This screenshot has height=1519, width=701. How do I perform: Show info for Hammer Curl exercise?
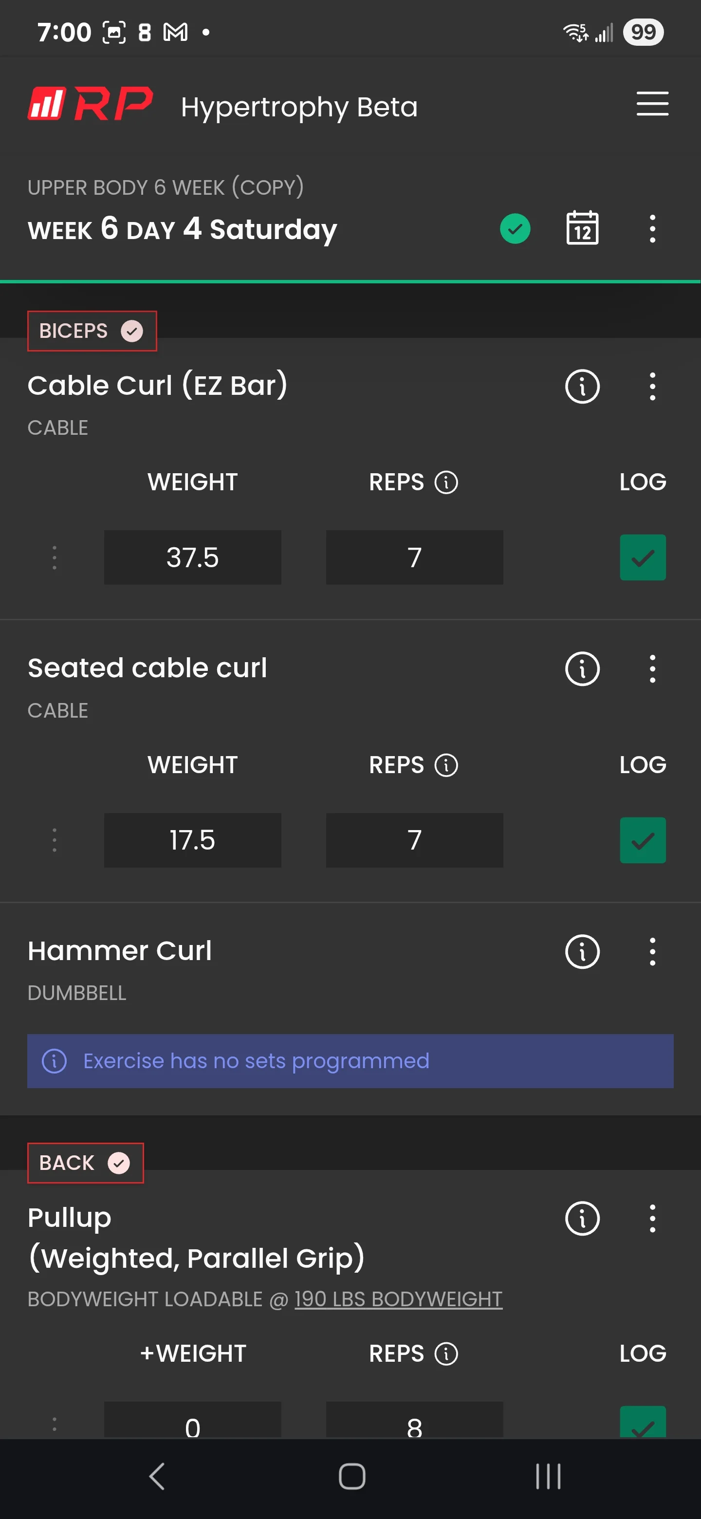582,952
